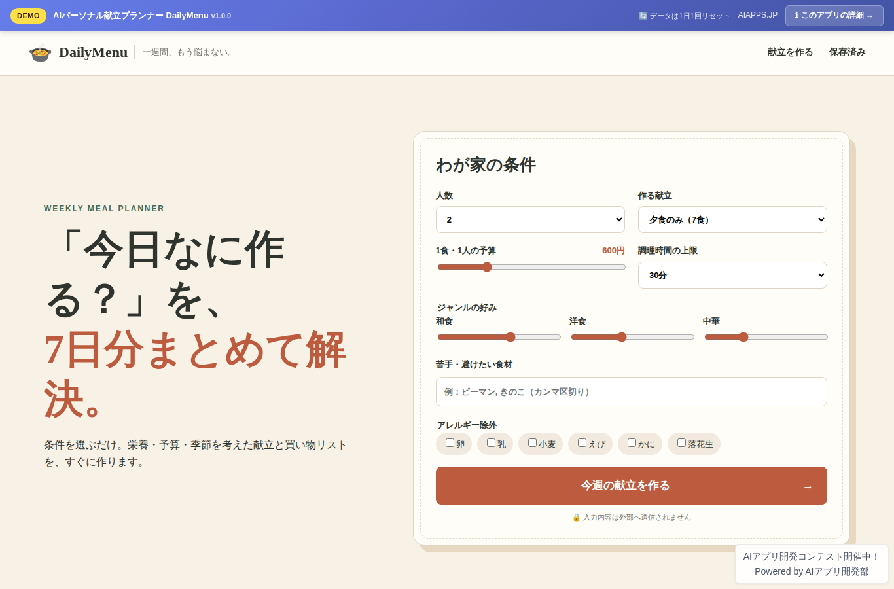Open the 人数 dropdown

coord(530,220)
